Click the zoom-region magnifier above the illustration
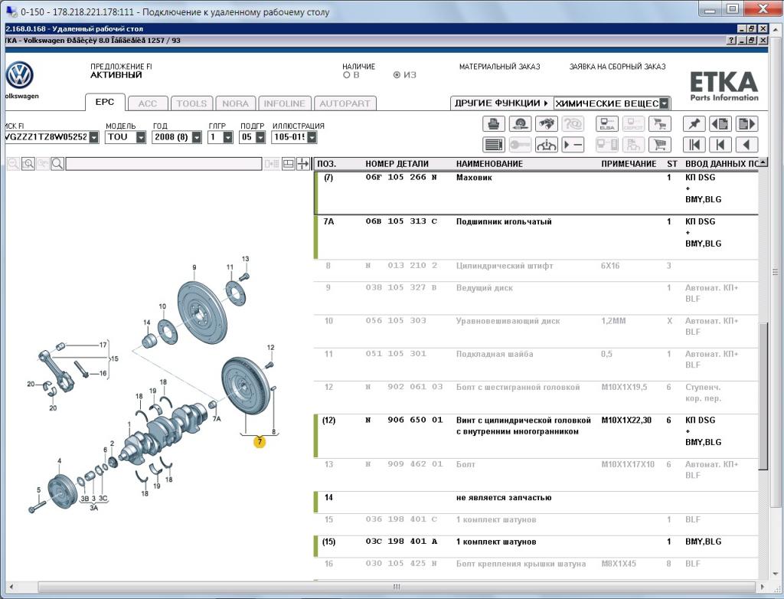This screenshot has height=599, width=784. 28,164
